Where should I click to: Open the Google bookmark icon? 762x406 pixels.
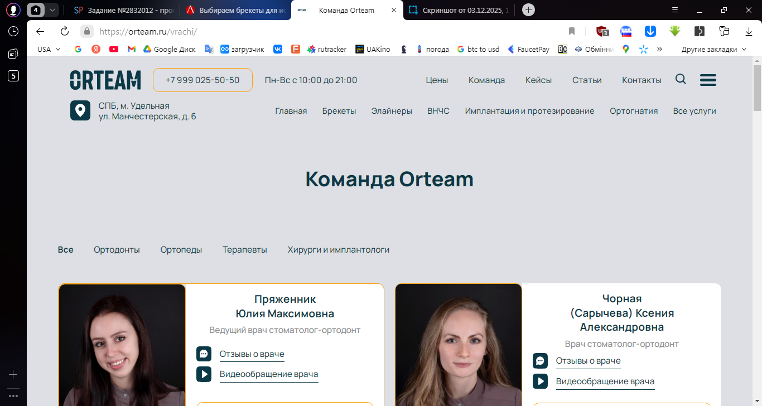pos(78,49)
